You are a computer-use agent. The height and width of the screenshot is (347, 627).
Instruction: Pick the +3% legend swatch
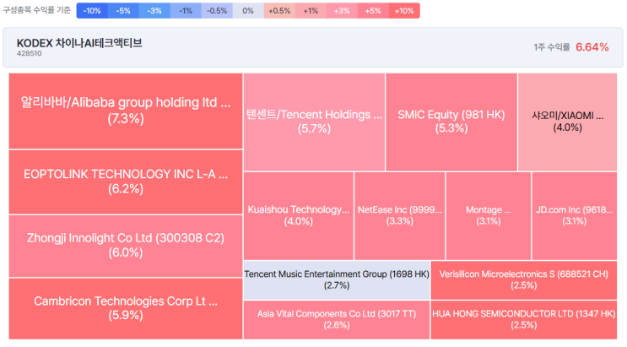point(342,11)
